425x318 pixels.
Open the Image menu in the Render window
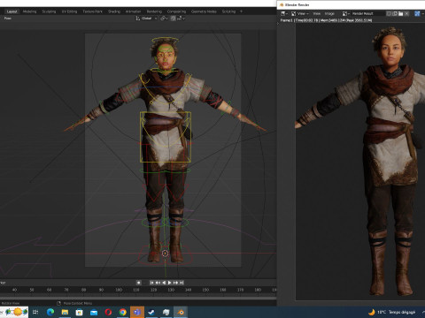point(329,13)
